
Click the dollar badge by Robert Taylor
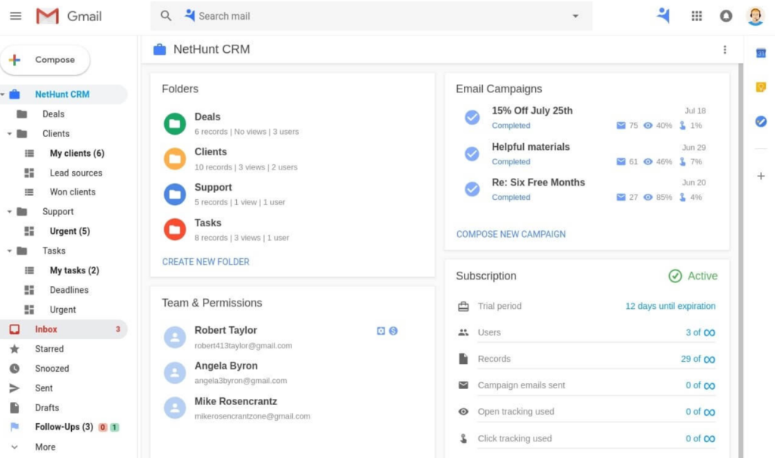click(393, 331)
